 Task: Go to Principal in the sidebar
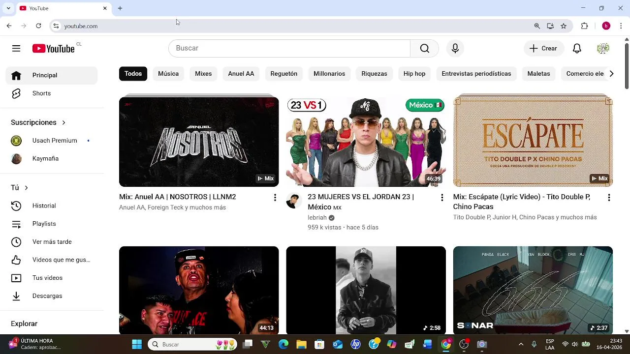point(52,75)
